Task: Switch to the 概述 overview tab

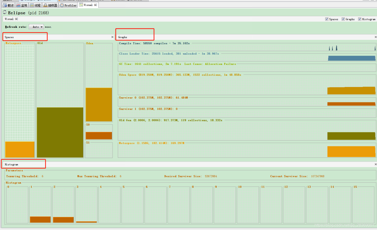Action: tap(8, 5)
